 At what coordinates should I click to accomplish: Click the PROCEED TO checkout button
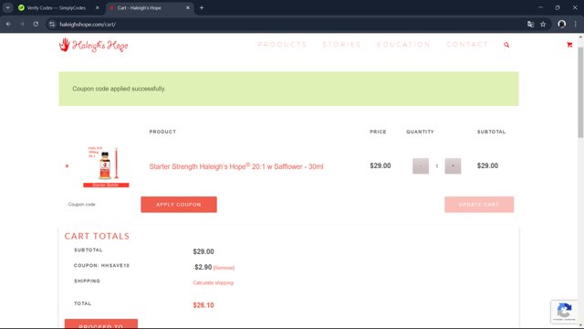tap(101, 324)
